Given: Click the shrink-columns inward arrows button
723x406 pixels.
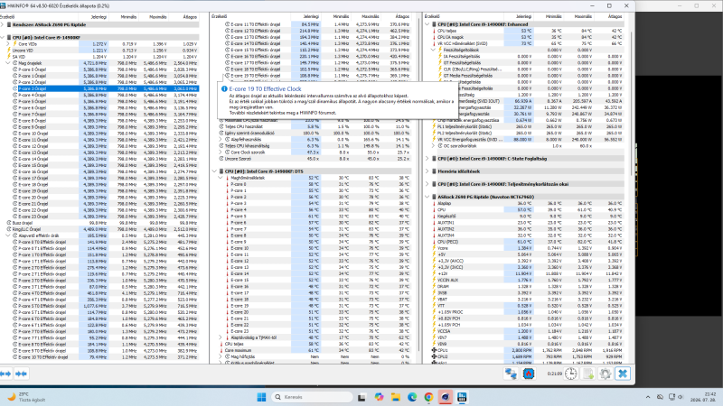Looking at the screenshot, I should 21,374.
